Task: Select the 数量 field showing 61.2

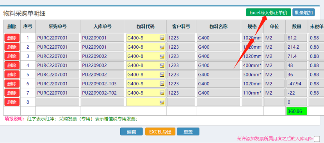Action: click(x=297, y=38)
